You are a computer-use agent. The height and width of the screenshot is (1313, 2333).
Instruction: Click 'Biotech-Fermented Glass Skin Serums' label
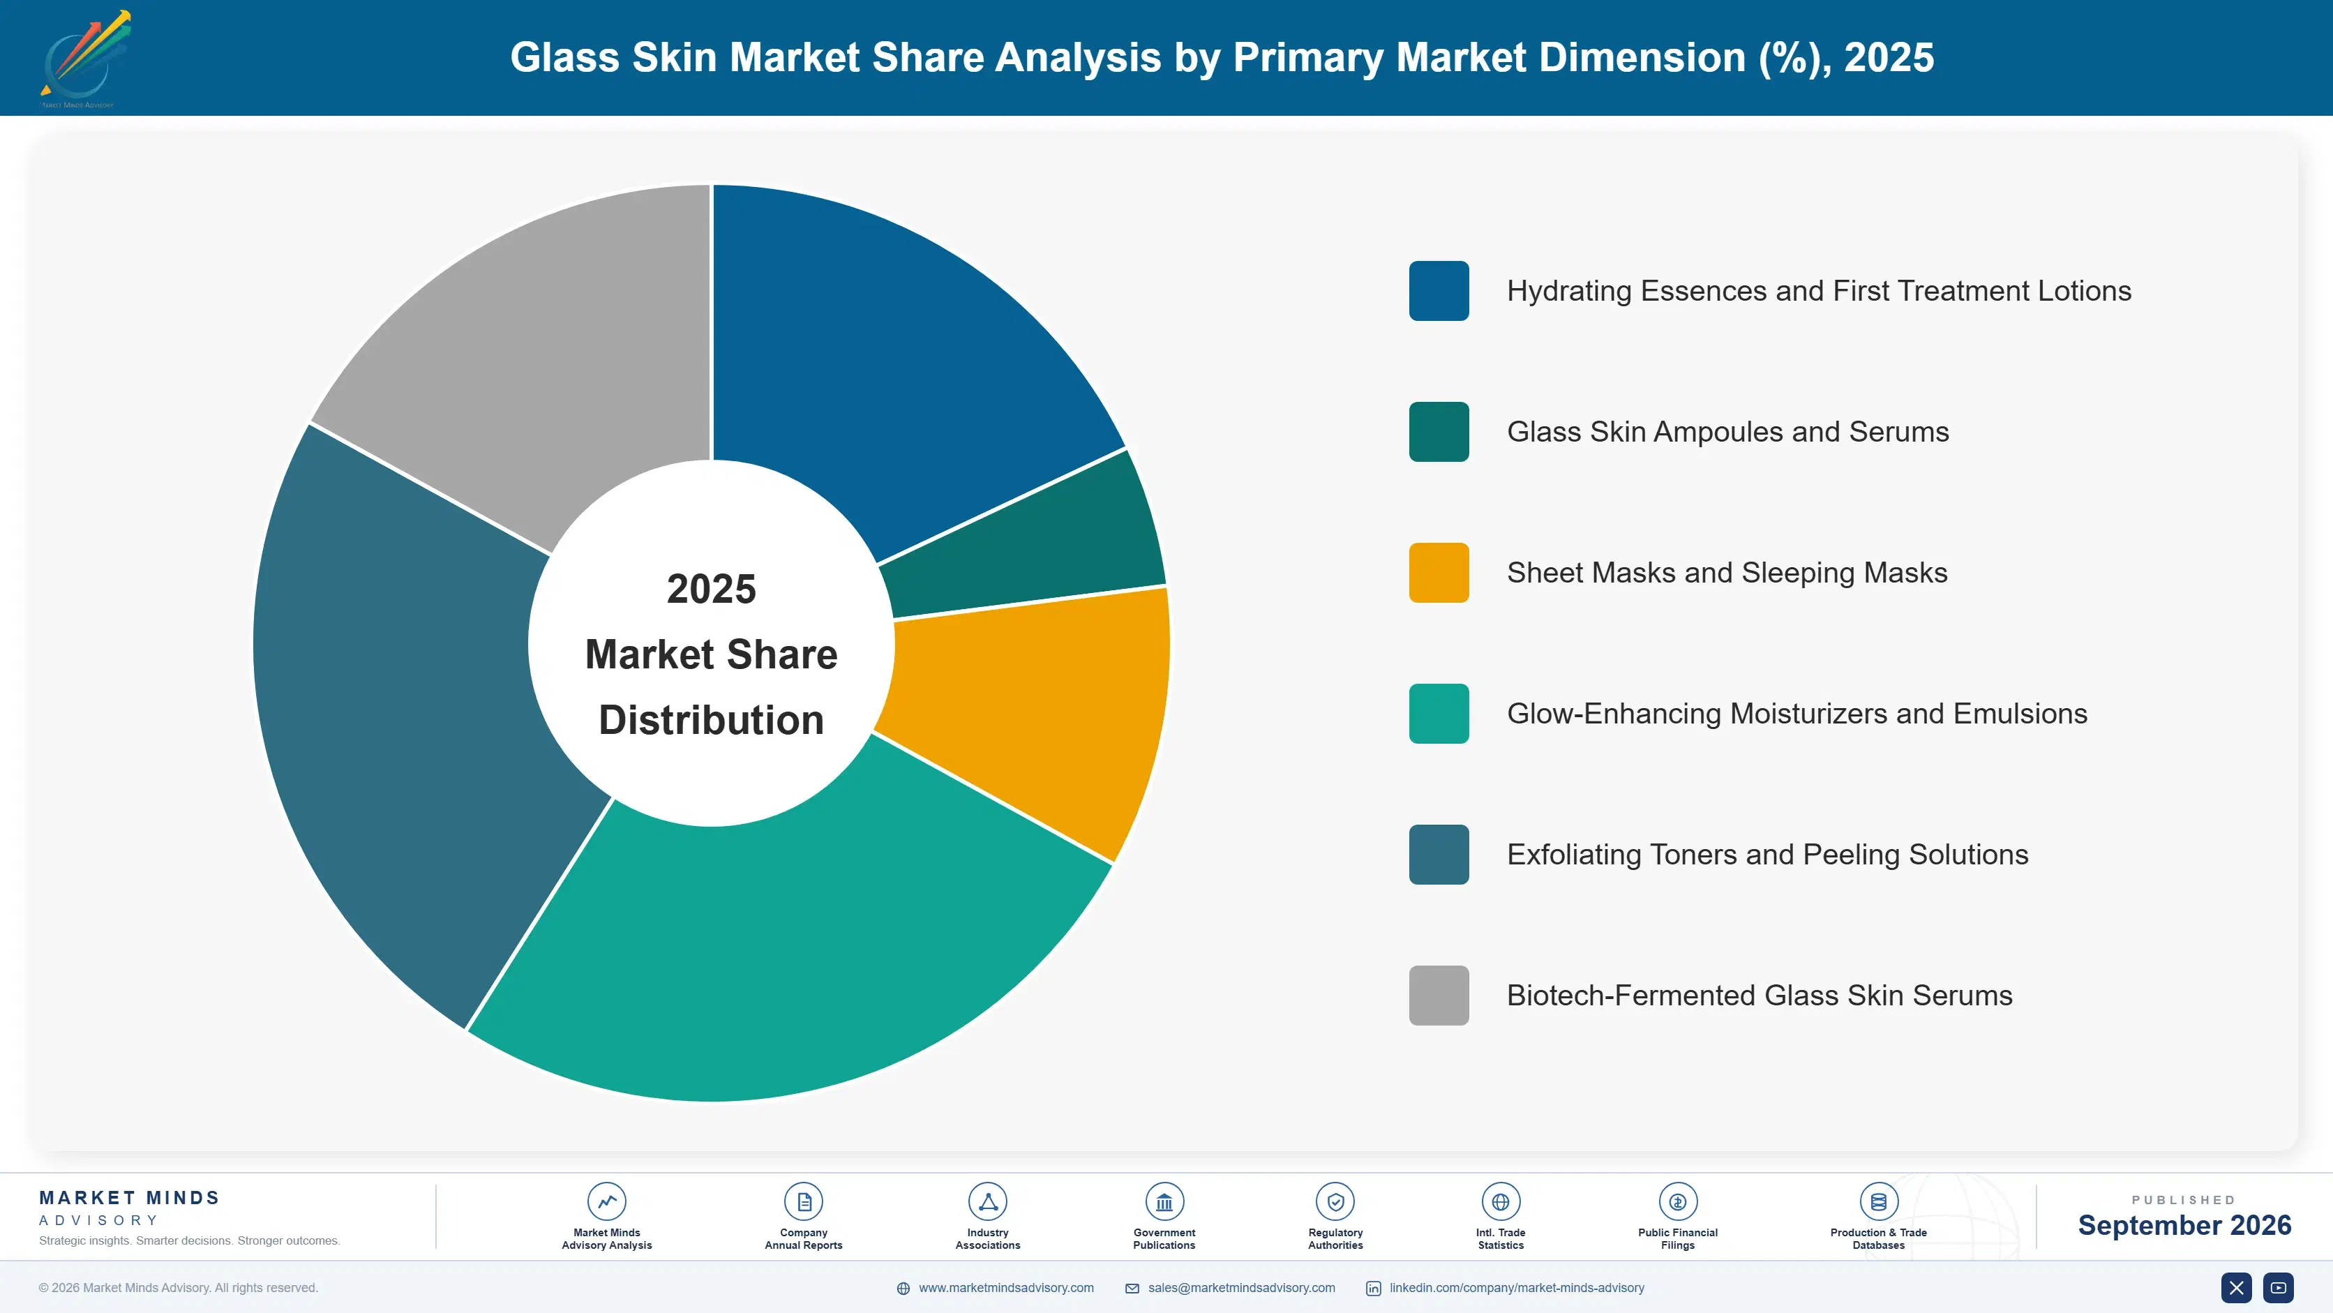1759,995
